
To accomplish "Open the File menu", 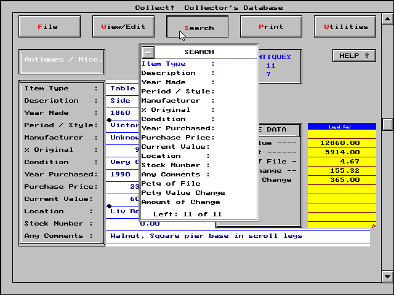I will tap(49, 26).
